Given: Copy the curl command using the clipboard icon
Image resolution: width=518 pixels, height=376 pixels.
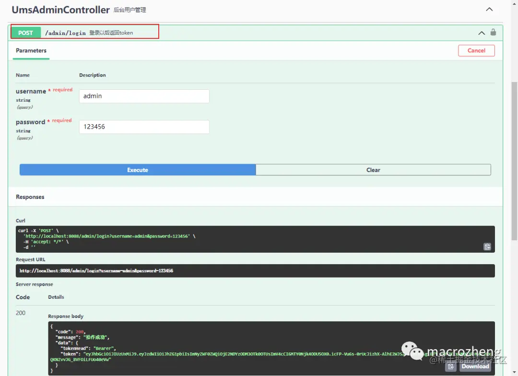Looking at the screenshot, I should (487, 246).
